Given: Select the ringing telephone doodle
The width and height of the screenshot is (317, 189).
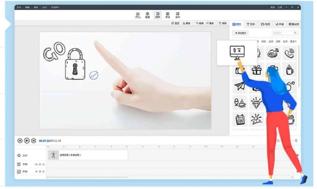Looking at the screenshot, I should pyautogui.click(x=290, y=53).
